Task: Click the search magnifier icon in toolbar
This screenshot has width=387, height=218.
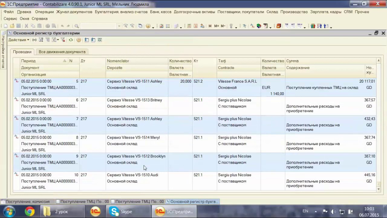Action: point(76,26)
